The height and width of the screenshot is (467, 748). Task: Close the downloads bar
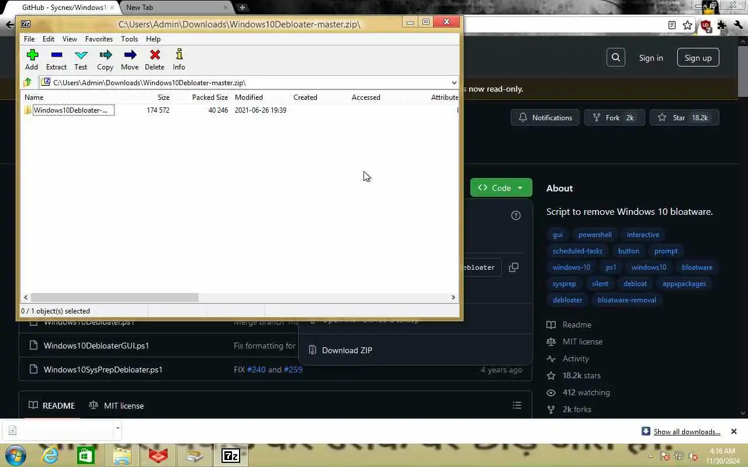pyautogui.click(x=734, y=431)
